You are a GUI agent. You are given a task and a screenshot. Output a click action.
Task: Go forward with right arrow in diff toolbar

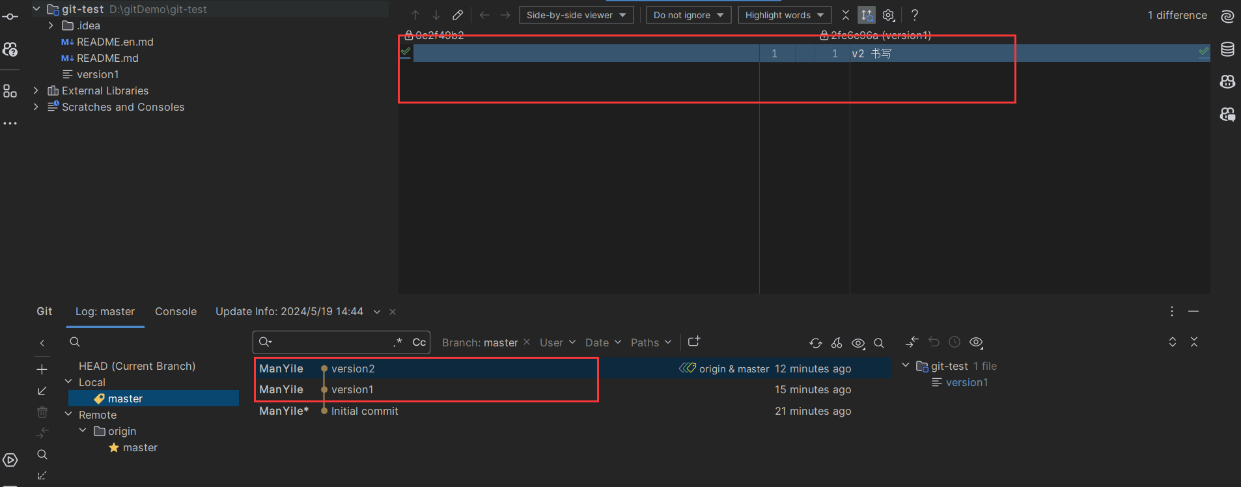[x=505, y=15]
